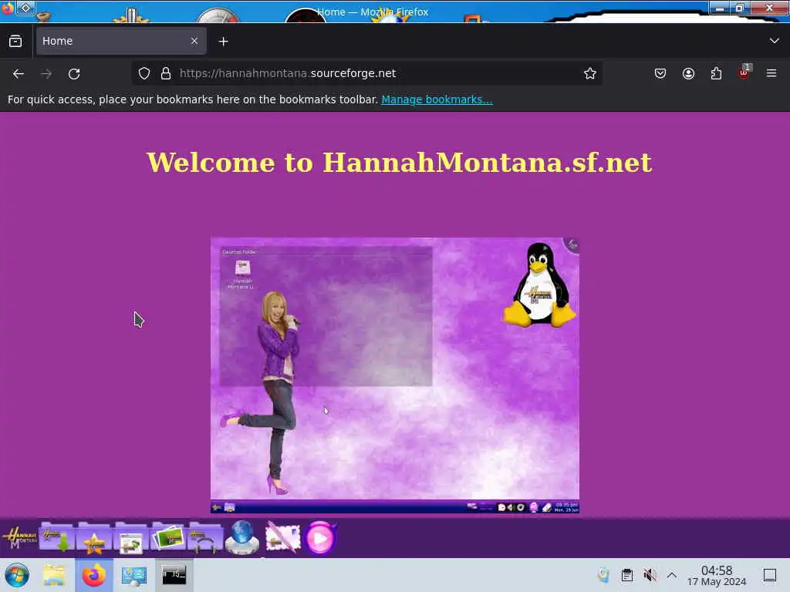Screen dimensions: 790x592
Task: Open the file manager from taskbar
Action: click(x=55, y=575)
